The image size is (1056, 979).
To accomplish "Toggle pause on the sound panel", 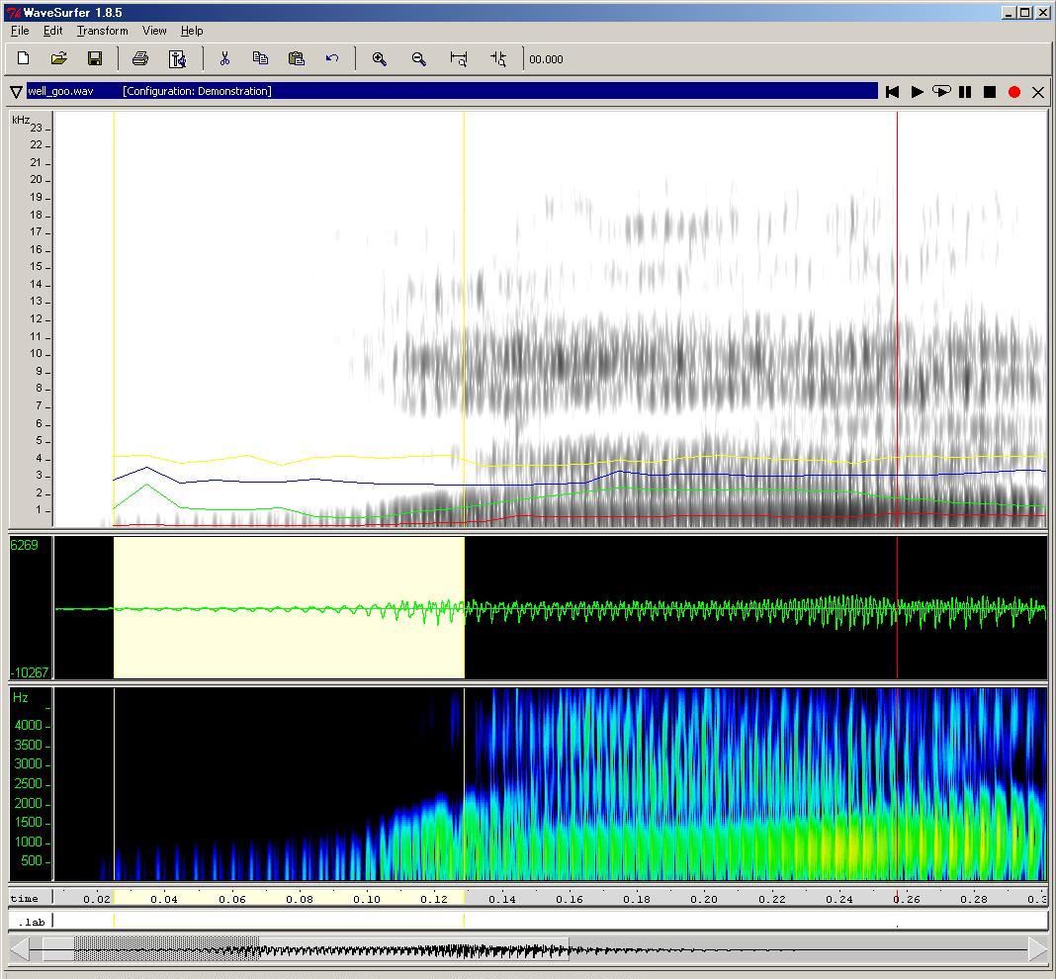I will [x=965, y=92].
